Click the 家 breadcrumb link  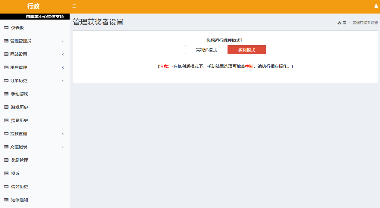point(344,23)
